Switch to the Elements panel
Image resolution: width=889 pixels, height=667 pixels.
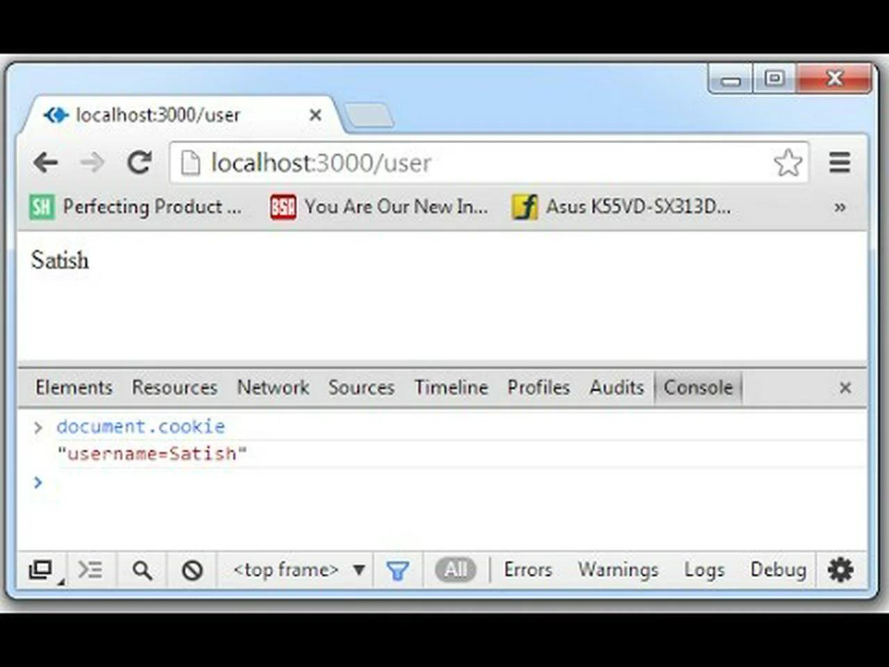(74, 387)
